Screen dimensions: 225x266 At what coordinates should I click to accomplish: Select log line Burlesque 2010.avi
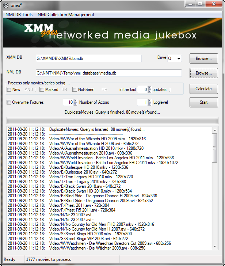[83, 172]
